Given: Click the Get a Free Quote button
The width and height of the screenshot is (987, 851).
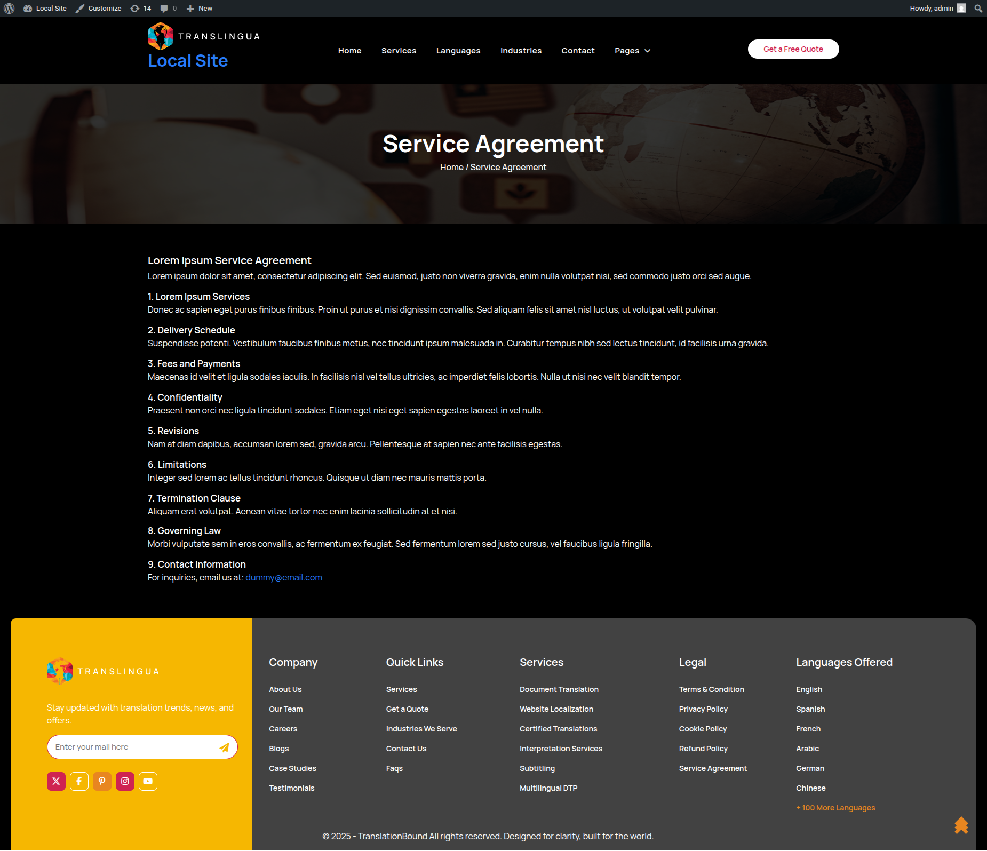Looking at the screenshot, I should tap(793, 49).
